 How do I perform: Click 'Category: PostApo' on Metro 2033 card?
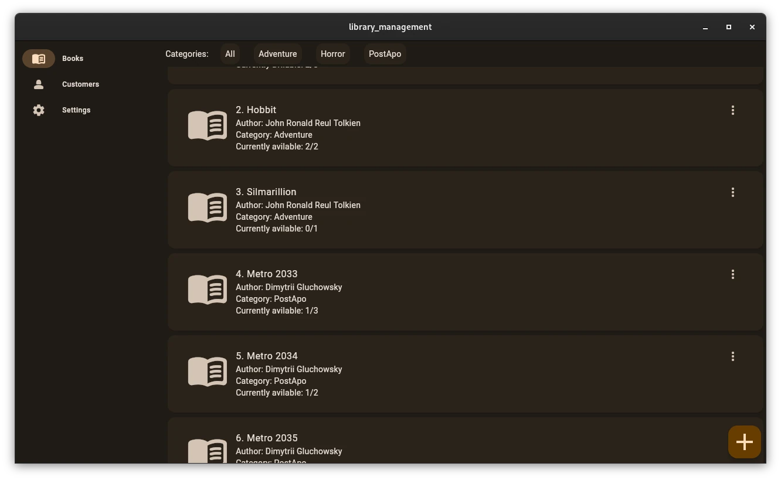pos(271,299)
